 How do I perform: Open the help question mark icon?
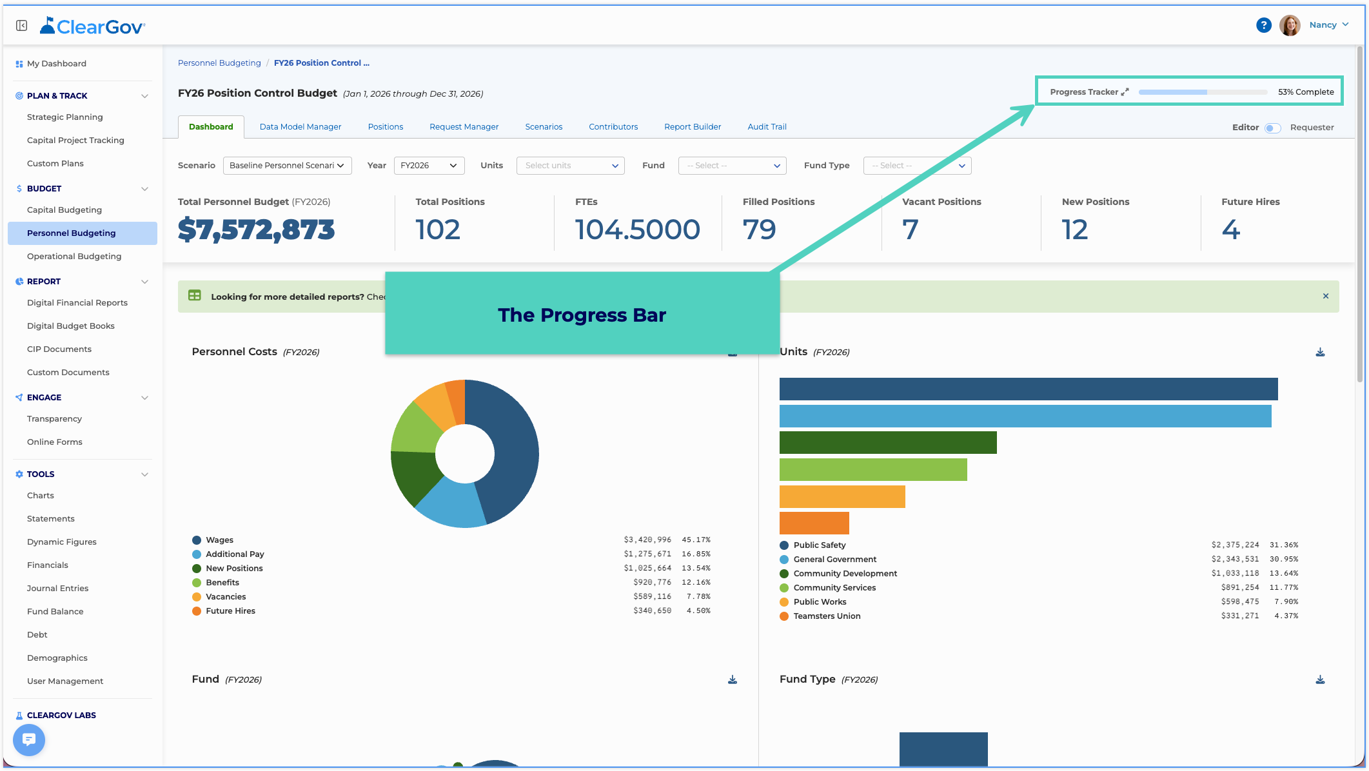click(1263, 25)
